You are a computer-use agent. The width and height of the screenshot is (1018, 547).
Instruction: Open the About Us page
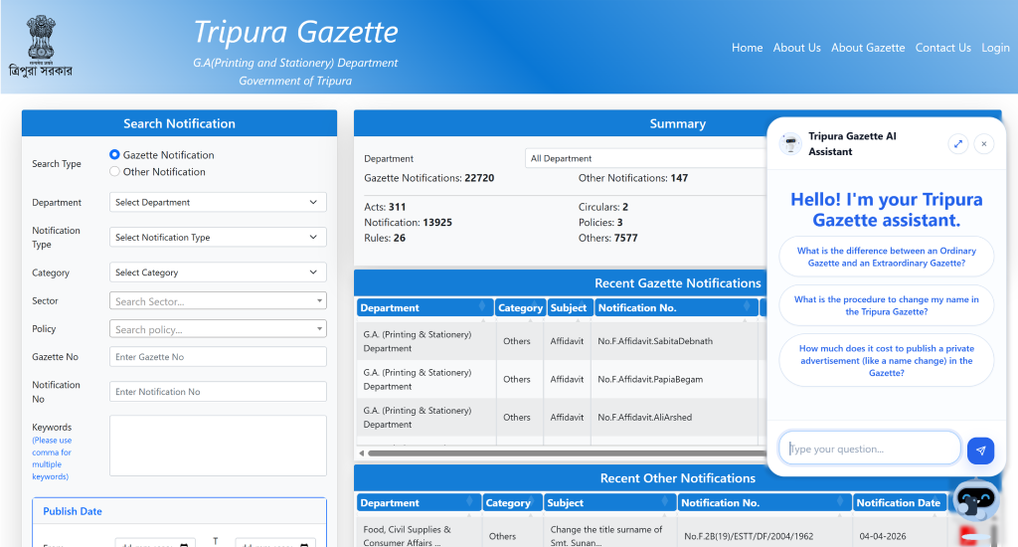[x=796, y=48]
